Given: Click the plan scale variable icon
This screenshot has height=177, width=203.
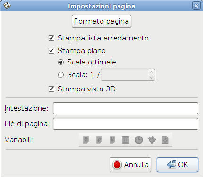Looking at the screenshot, I should (x=112, y=140).
